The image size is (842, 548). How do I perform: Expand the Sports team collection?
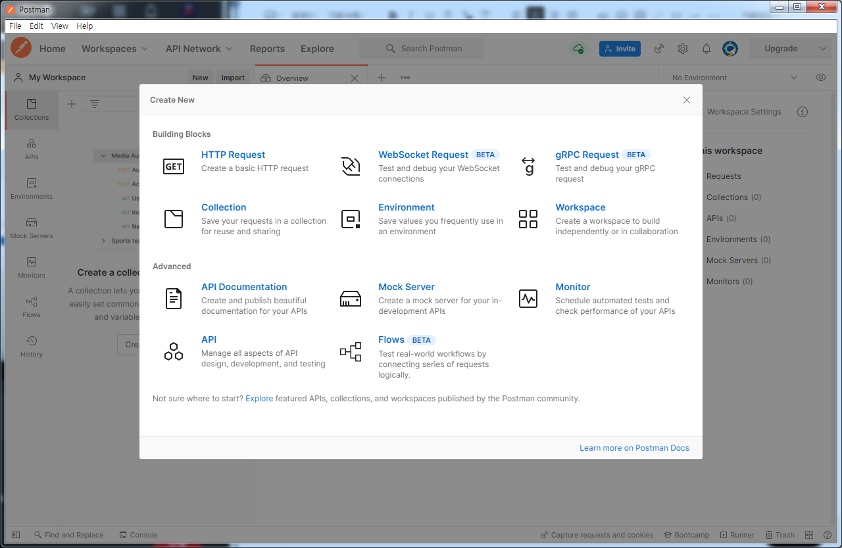(x=103, y=241)
